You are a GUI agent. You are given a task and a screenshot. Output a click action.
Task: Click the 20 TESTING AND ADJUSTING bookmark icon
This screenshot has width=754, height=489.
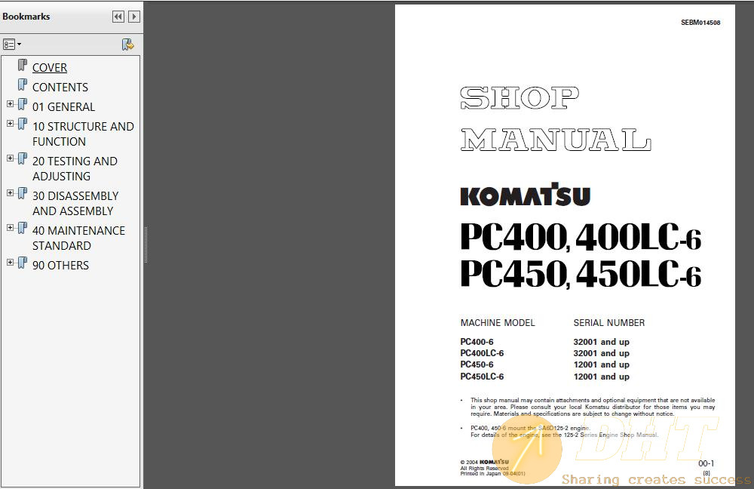pos(23,158)
